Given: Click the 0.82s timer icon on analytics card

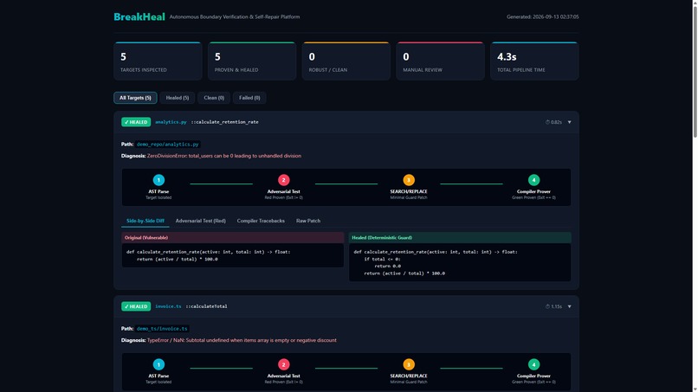Looking at the screenshot, I should [x=547, y=122].
